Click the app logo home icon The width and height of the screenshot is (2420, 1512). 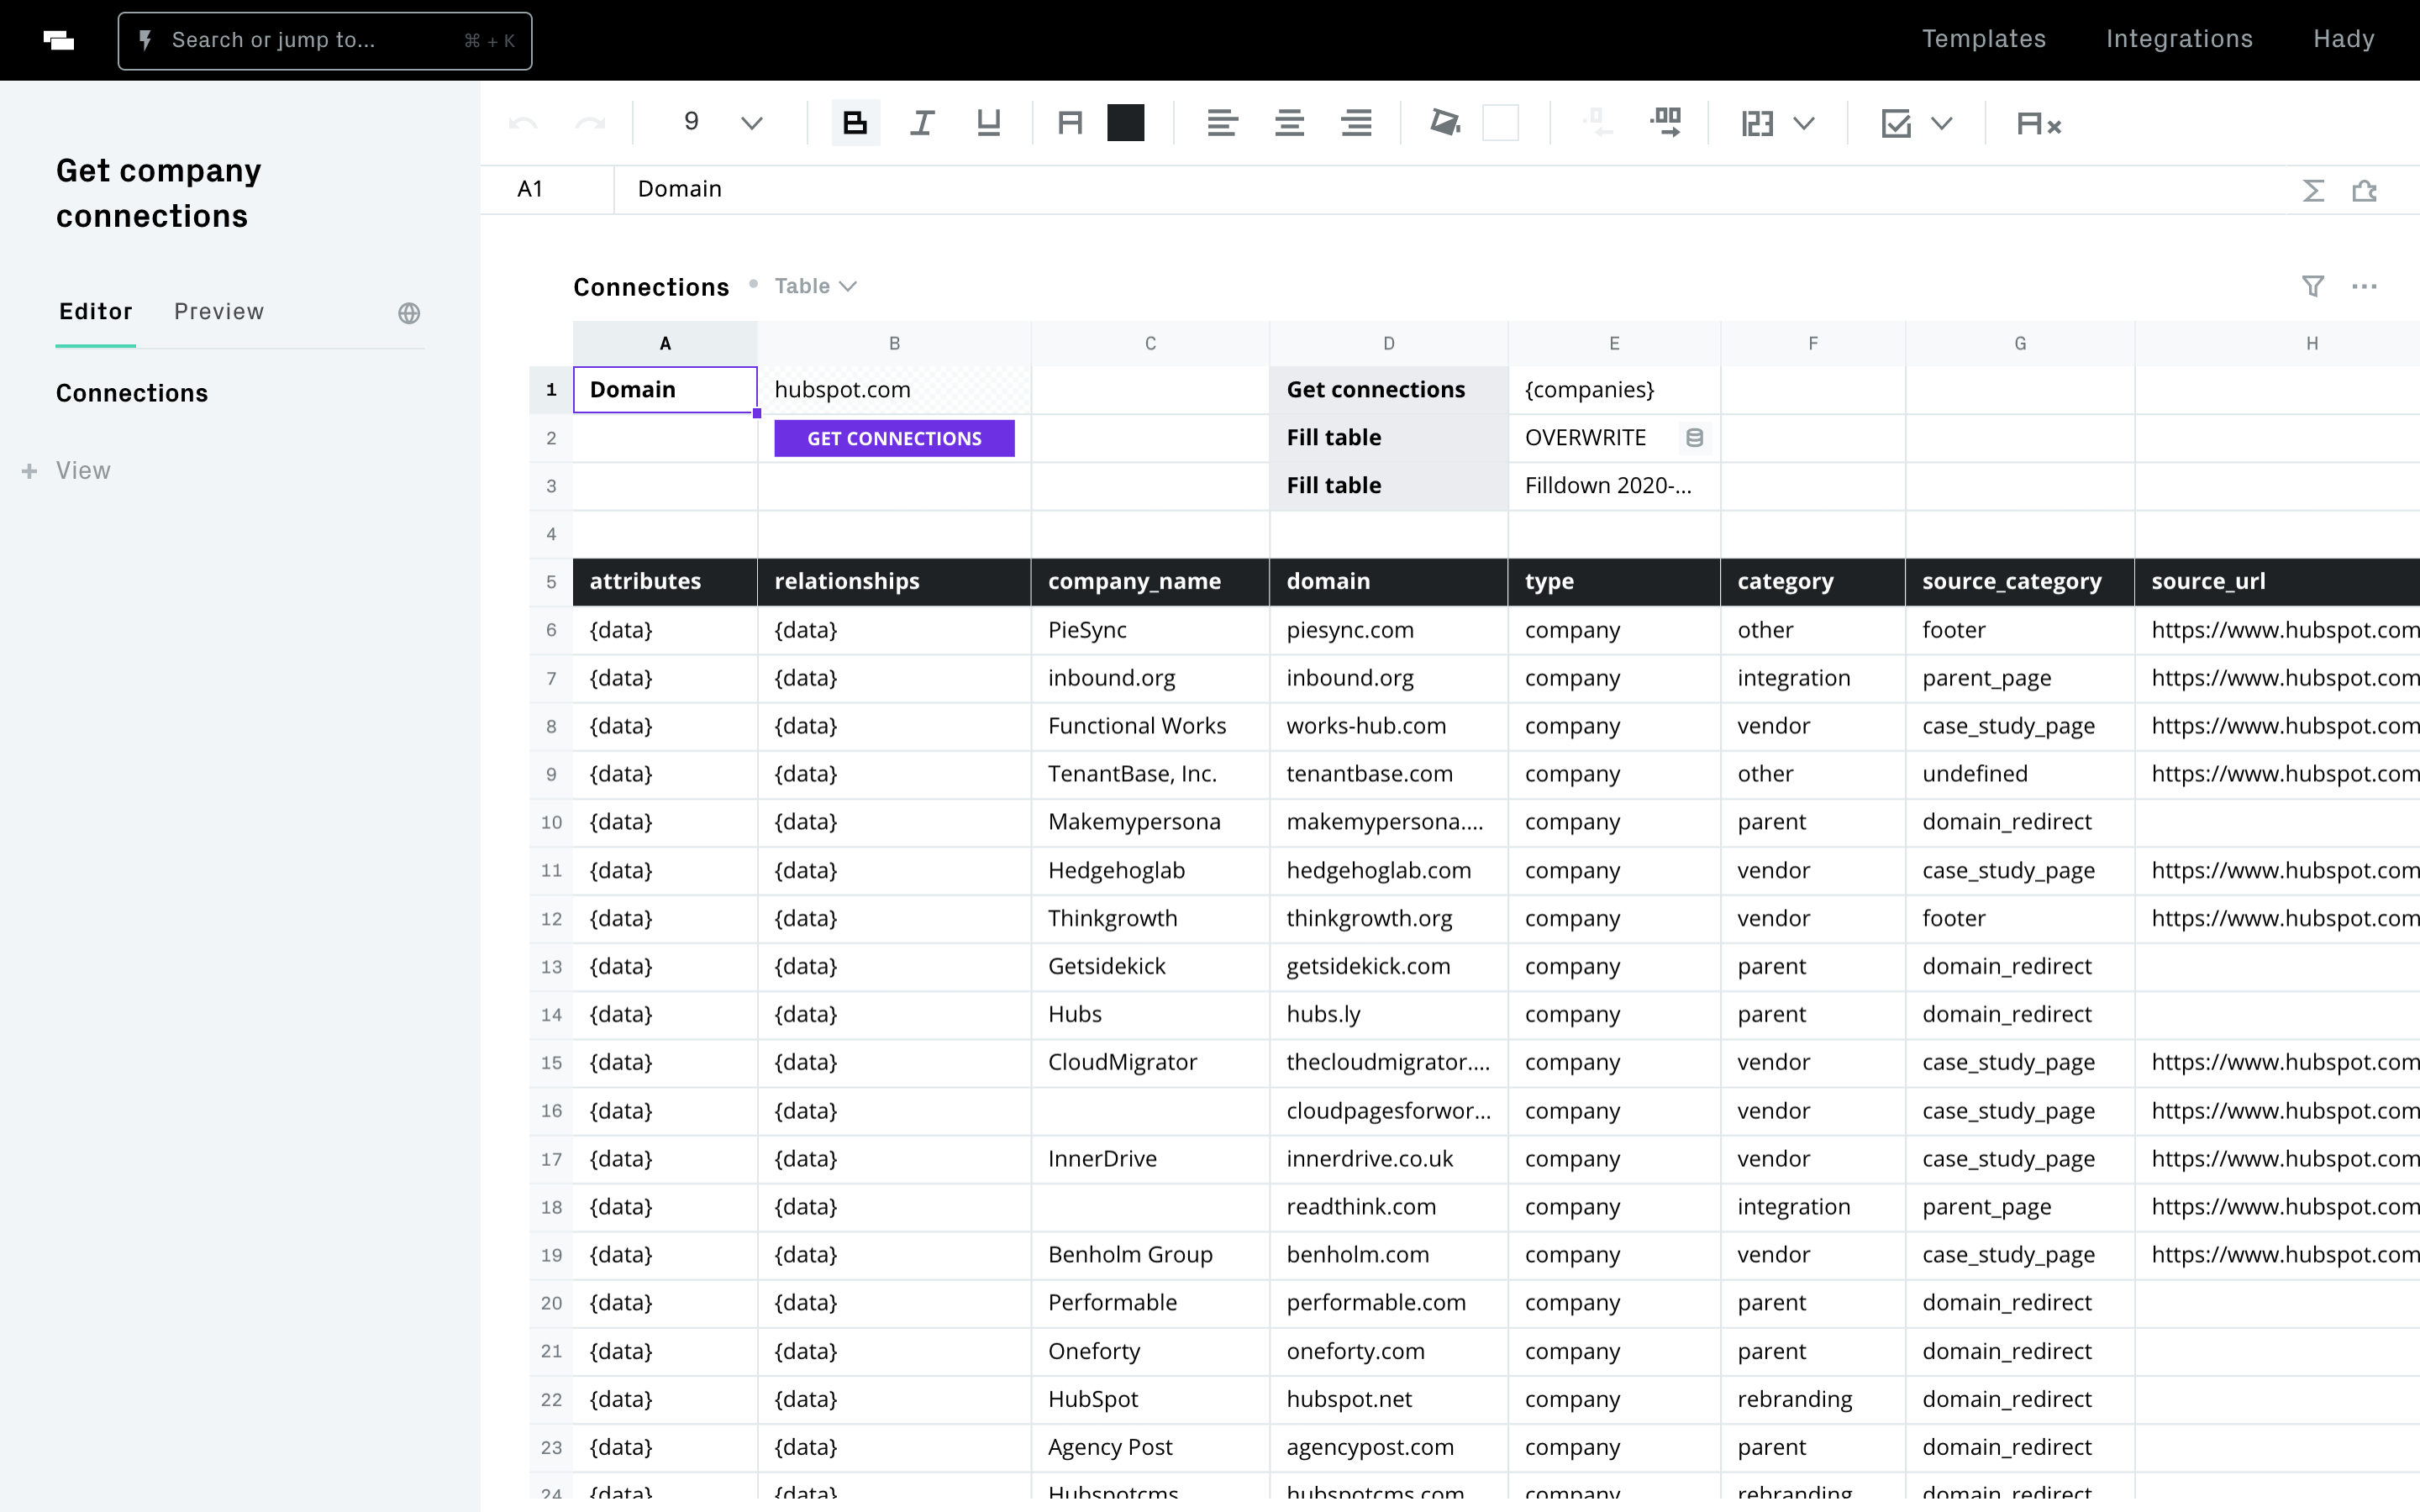58,40
